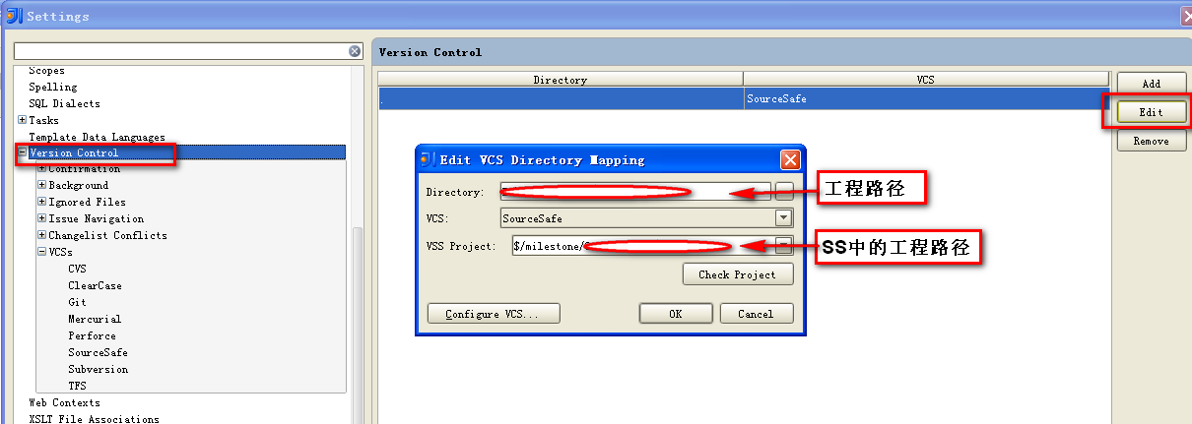Clear the settings search field
1192x424 pixels.
coord(356,50)
